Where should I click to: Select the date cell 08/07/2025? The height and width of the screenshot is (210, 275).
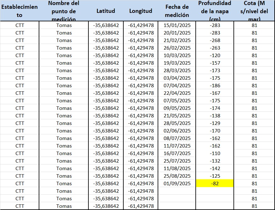[x=177, y=138]
